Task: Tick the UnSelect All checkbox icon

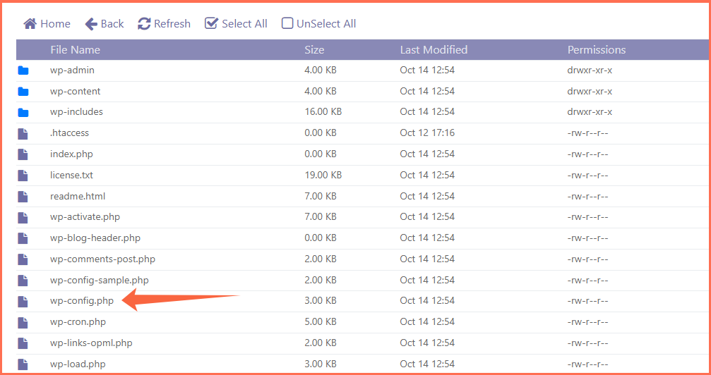Action: tap(287, 23)
